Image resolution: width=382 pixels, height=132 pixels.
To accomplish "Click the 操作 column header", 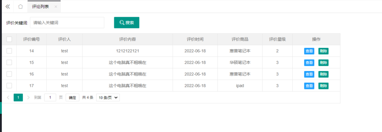I will pyautogui.click(x=317, y=39).
